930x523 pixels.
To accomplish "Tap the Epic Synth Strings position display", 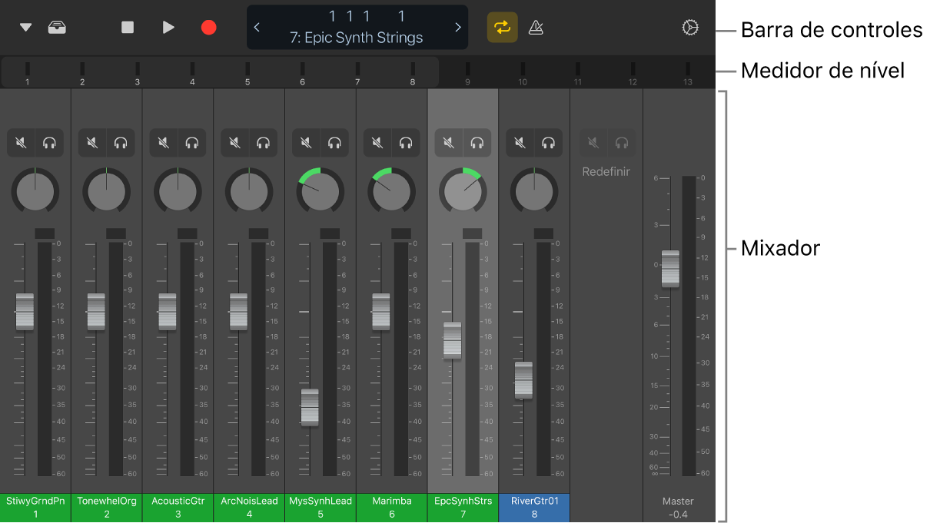I will pyautogui.click(x=357, y=36).
